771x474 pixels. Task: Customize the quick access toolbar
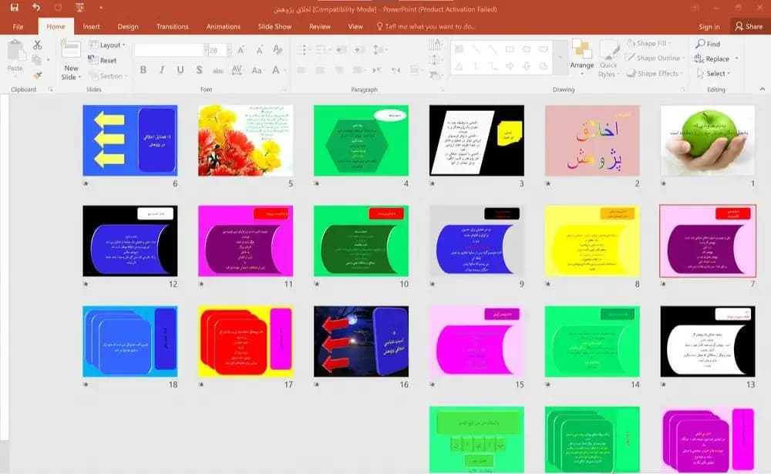(101, 8)
